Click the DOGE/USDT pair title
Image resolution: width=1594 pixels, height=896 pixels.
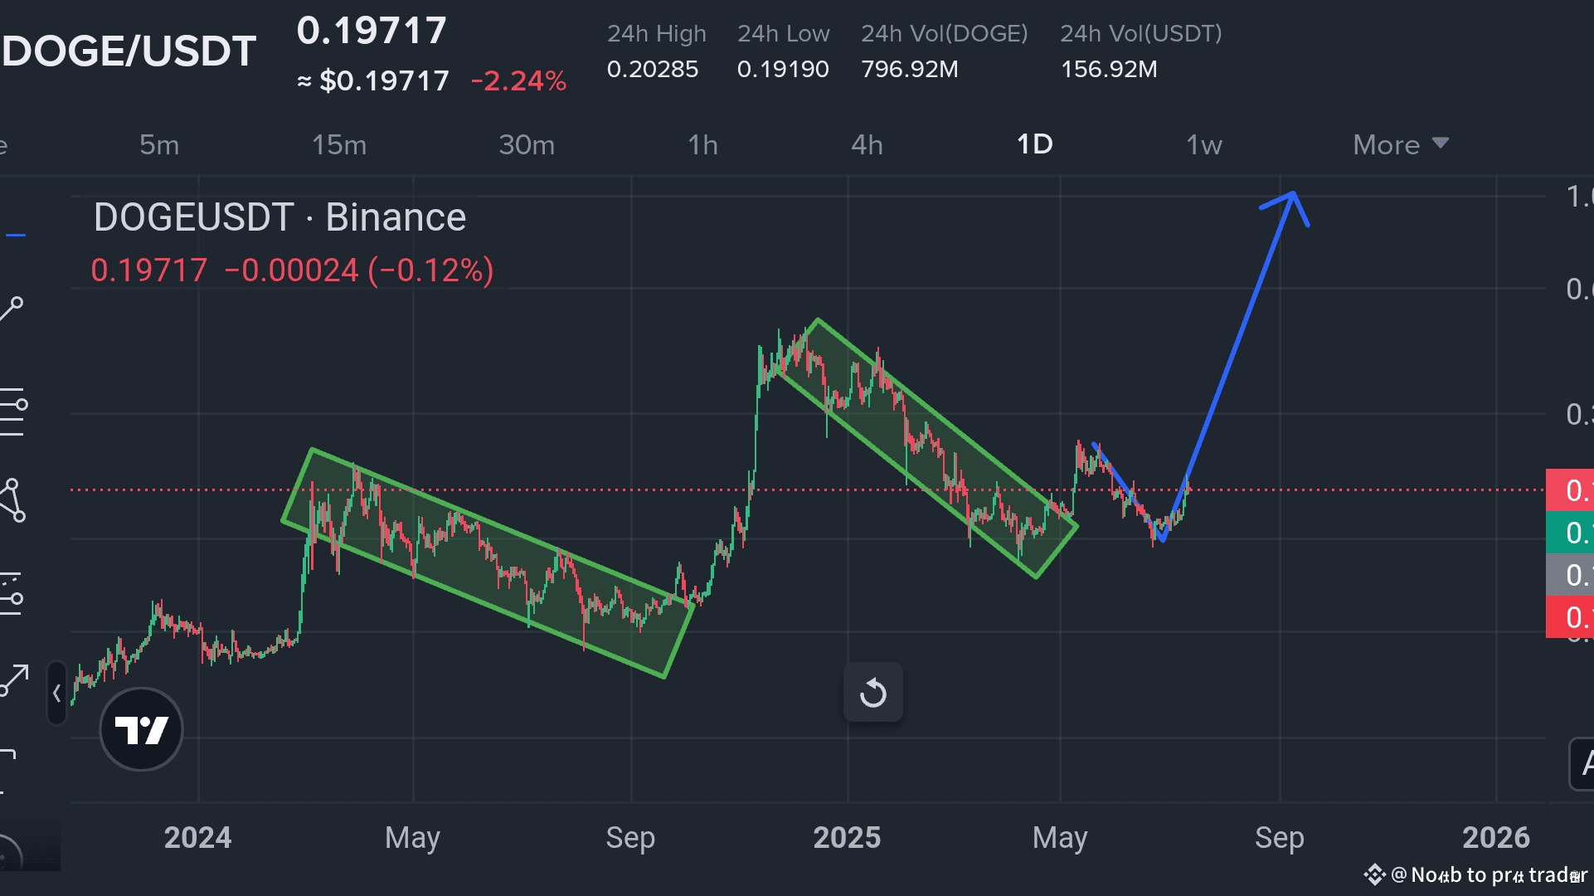click(129, 51)
